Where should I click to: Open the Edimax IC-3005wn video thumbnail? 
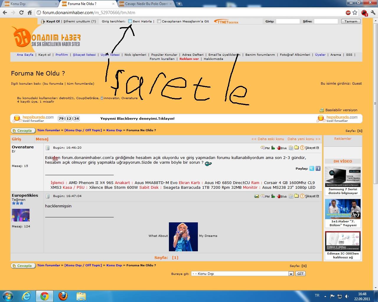343,241
